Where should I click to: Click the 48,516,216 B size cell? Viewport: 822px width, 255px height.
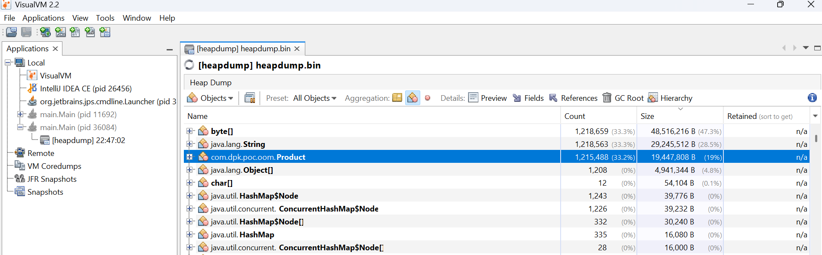coord(680,131)
